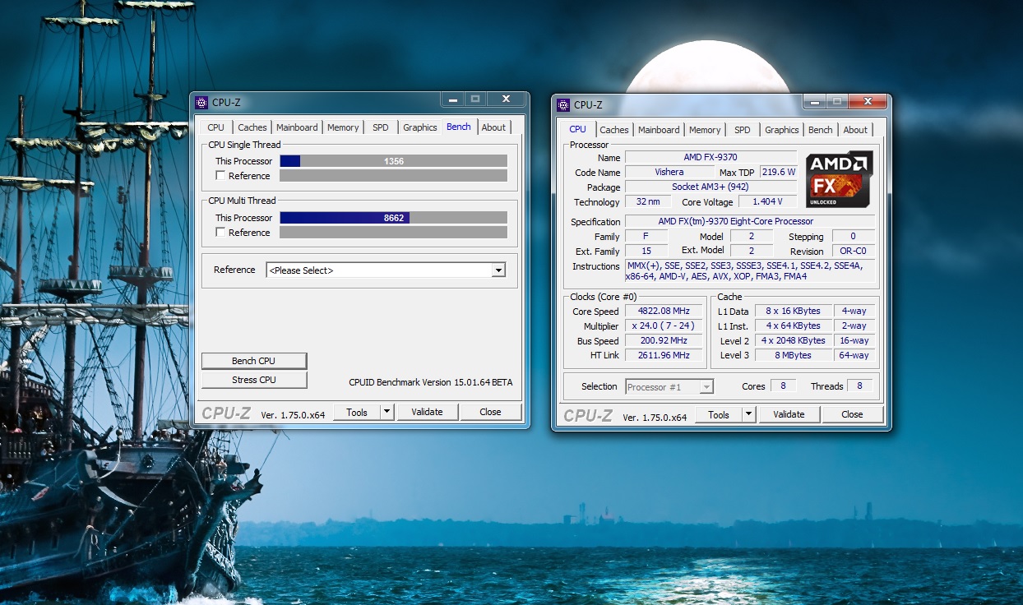Click Close button at bottom of right window
Image resolution: width=1023 pixels, height=605 pixels.
(853, 414)
